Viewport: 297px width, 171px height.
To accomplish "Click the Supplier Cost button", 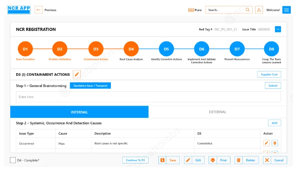I will (269, 75).
